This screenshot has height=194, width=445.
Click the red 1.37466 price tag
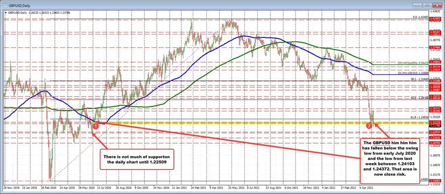coord(435,47)
